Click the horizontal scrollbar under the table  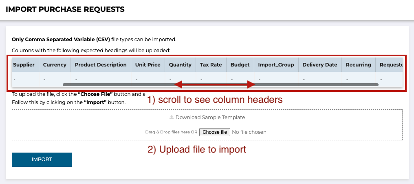pos(221,84)
